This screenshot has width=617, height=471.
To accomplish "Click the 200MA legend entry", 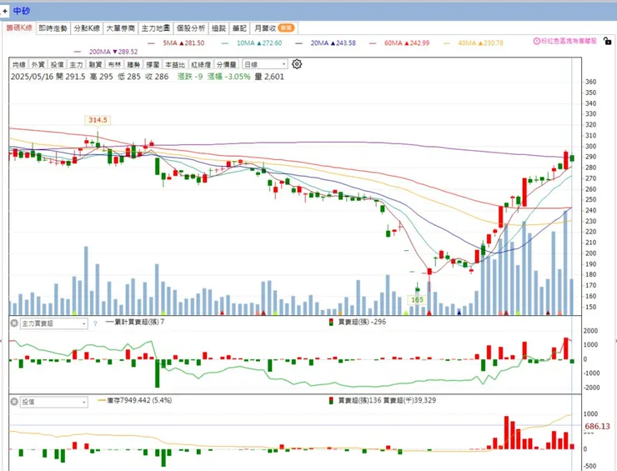I will point(105,52).
